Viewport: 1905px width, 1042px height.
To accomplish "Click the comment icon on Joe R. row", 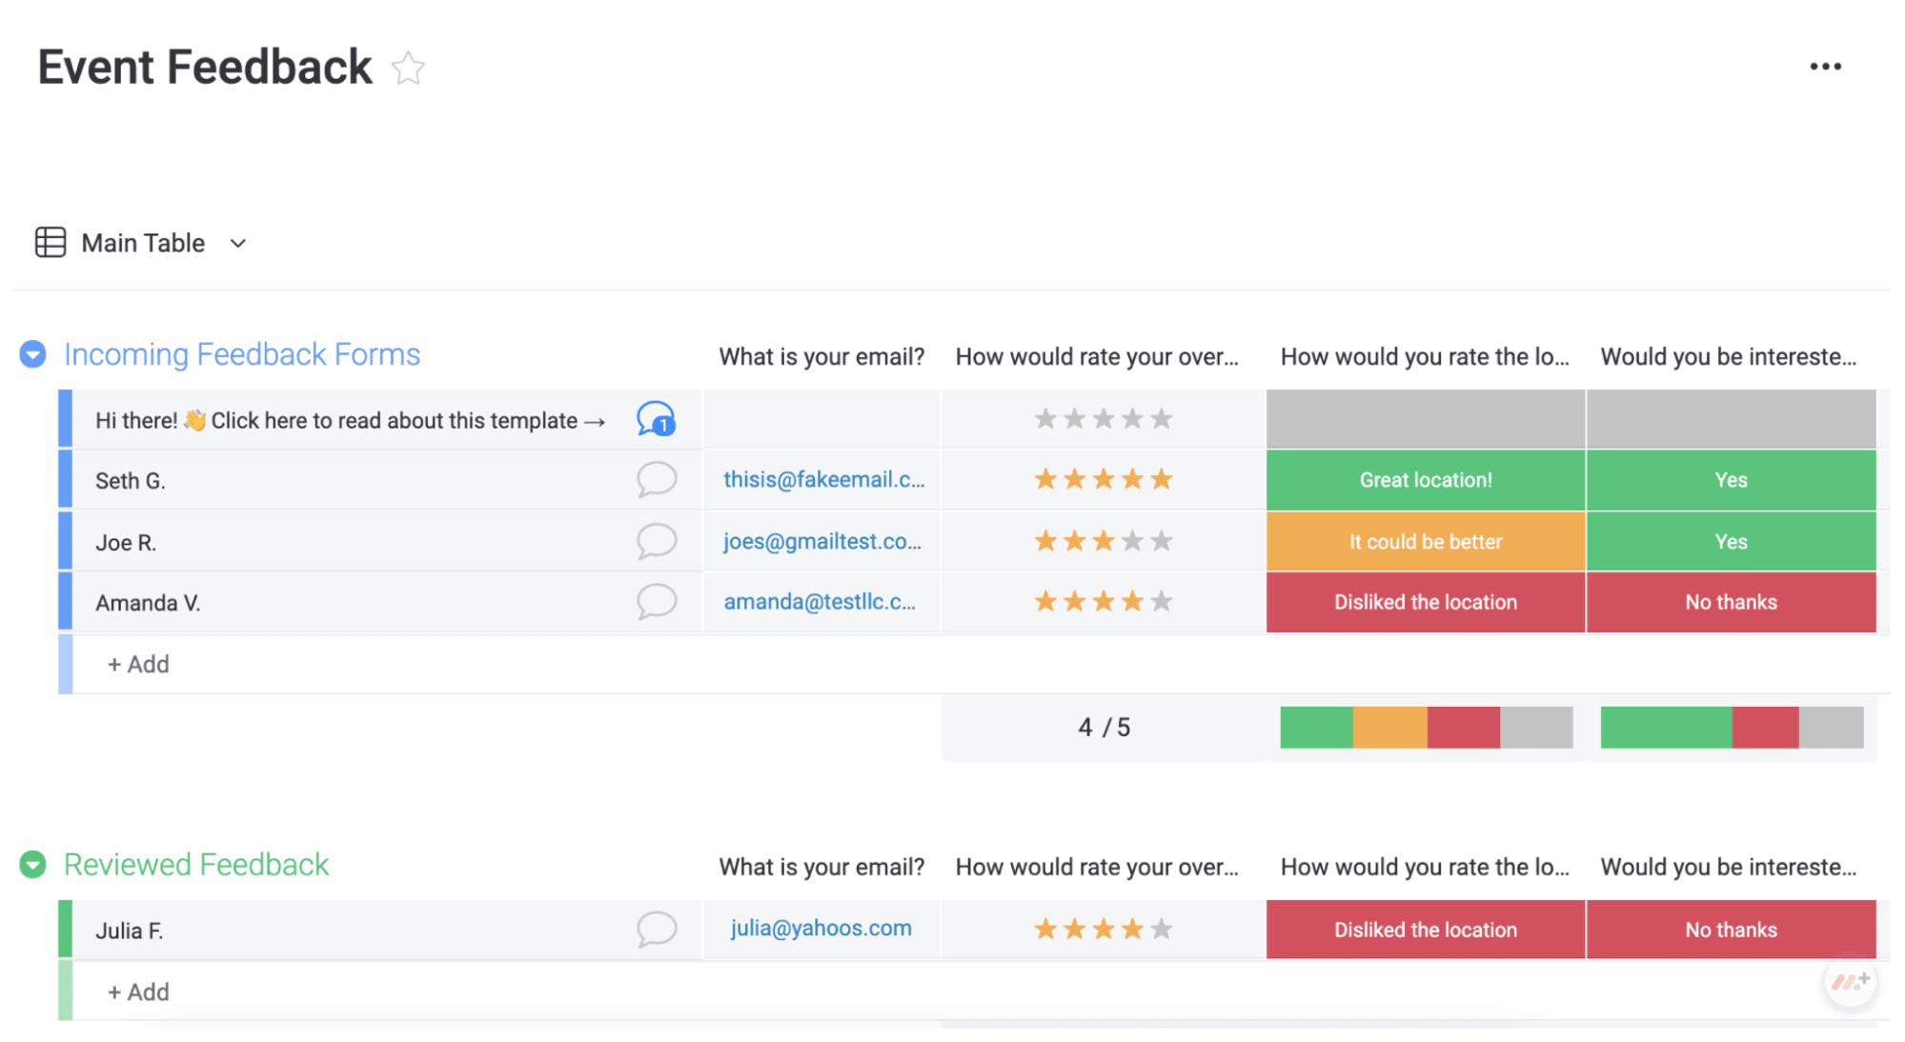I will (x=656, y=540).
